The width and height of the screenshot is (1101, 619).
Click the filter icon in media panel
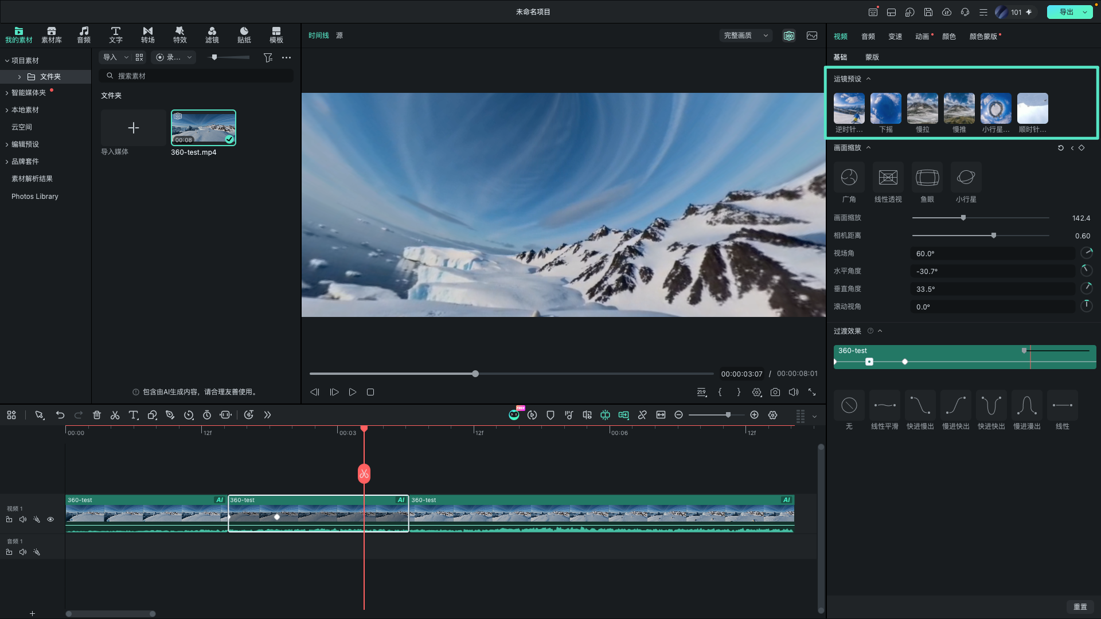coord(268,57)
